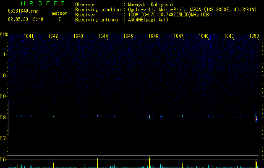Click the 1650 time axis label
The image size is (264, 168).
[254, 36]
